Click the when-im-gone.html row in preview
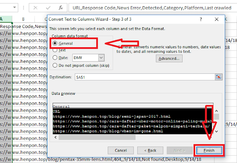This screenshot has height=163, width=237. (x=108, y=131)
